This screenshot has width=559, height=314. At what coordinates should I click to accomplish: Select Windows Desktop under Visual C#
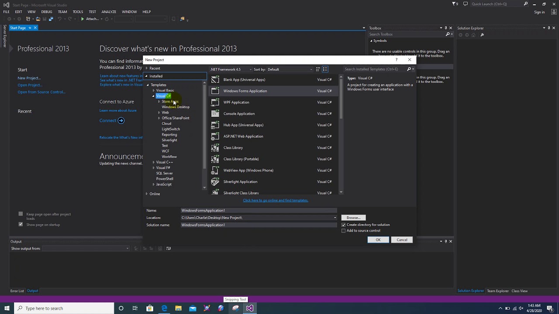pos(176,107)
